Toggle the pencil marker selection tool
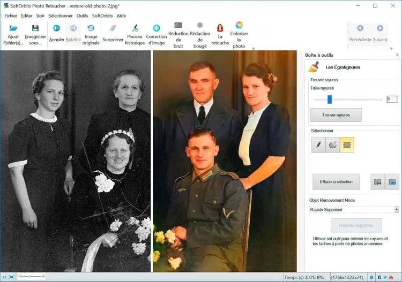The image size is (402, 282). 318,145
